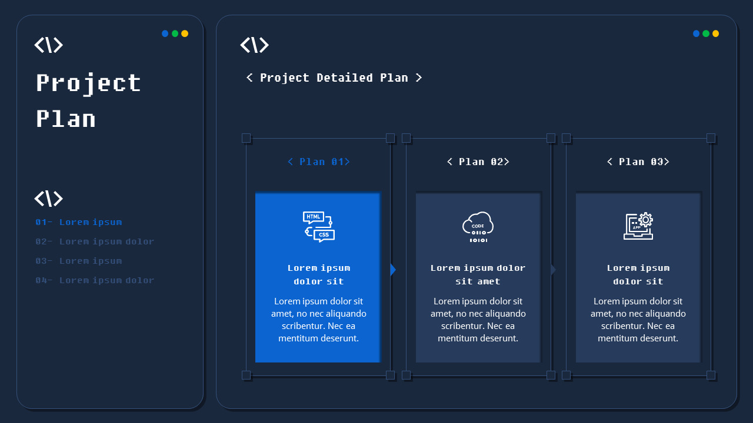Open the 01- Lorem ipsum sidebar link
The height and width of the screenshot is (423, 753).
[78, 222]
